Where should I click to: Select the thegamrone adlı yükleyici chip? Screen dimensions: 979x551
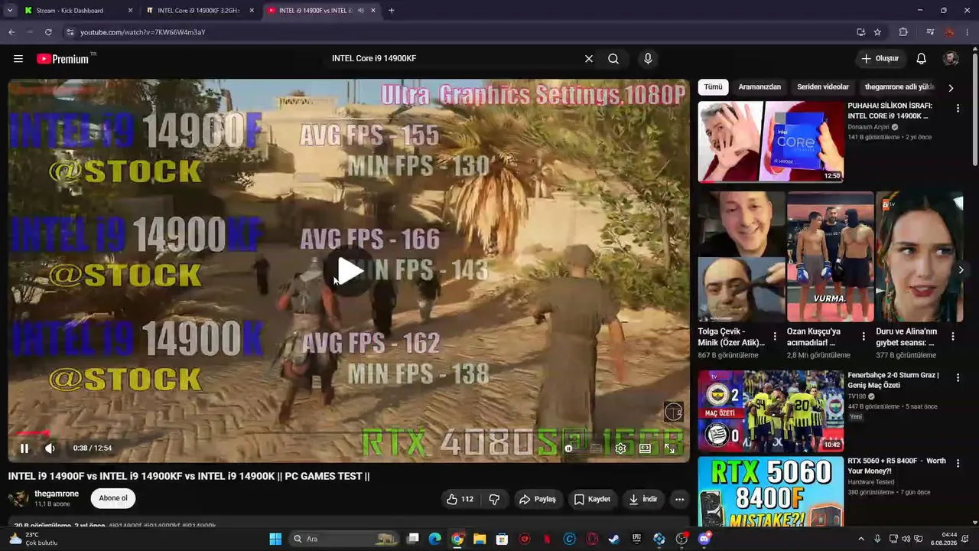click(x=899, y=87)
